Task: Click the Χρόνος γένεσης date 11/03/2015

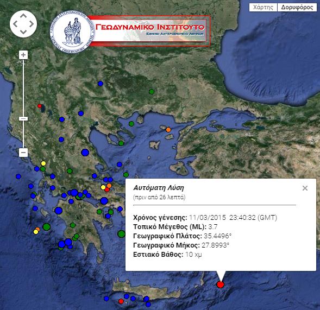Action: point(208,217)
